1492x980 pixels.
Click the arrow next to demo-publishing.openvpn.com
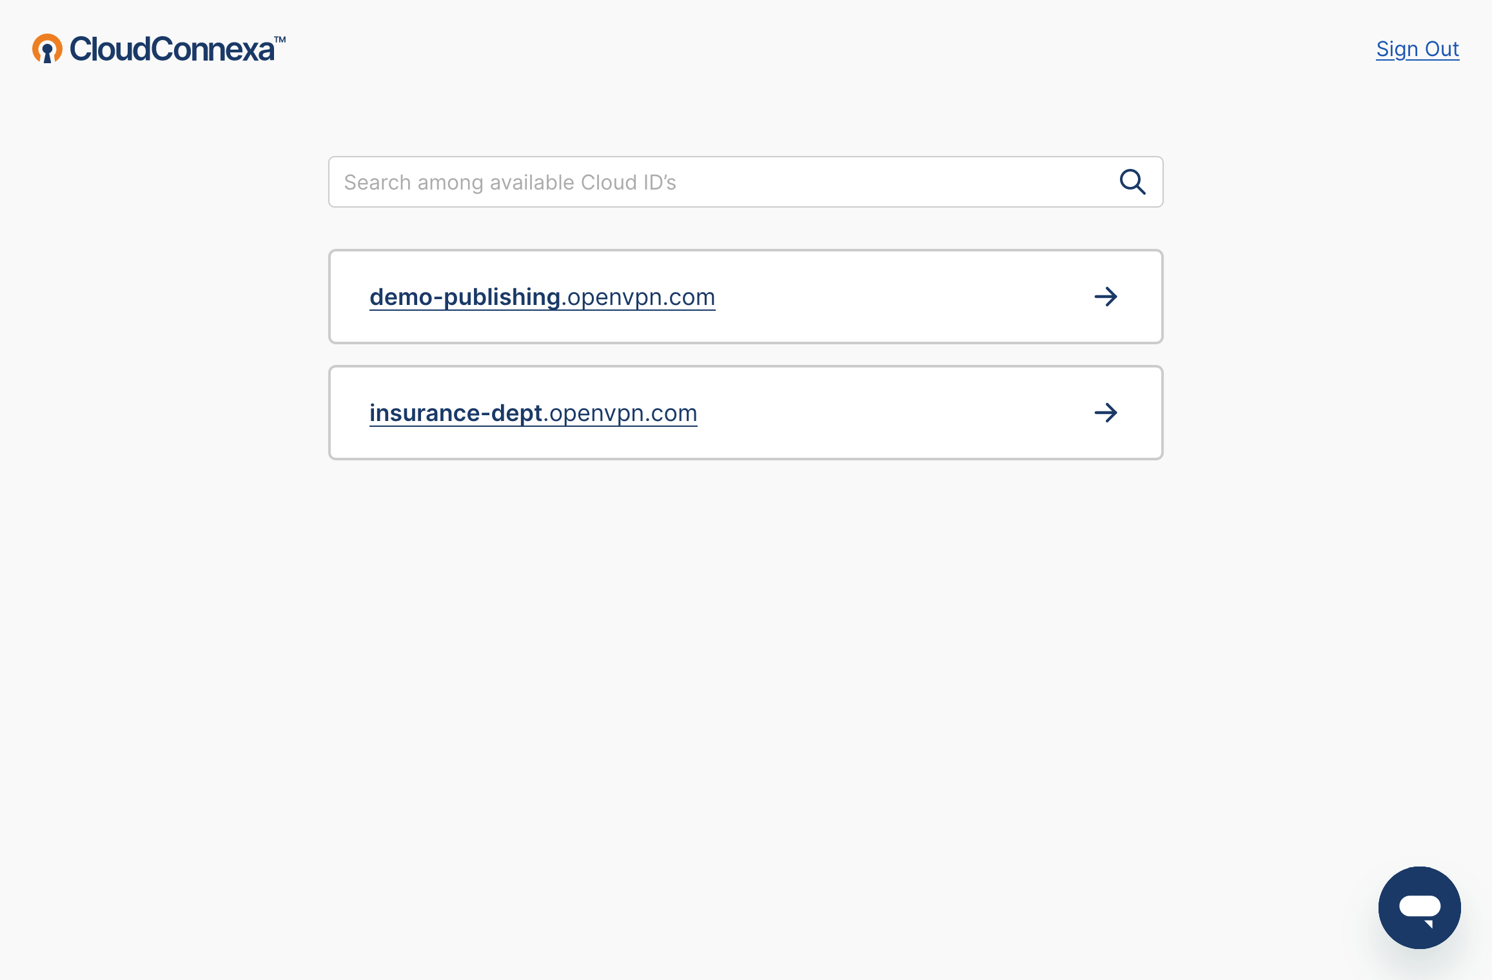1106,297
